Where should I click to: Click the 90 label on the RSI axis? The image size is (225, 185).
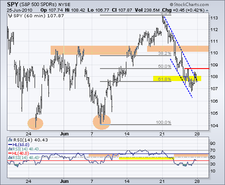[212, 144]
